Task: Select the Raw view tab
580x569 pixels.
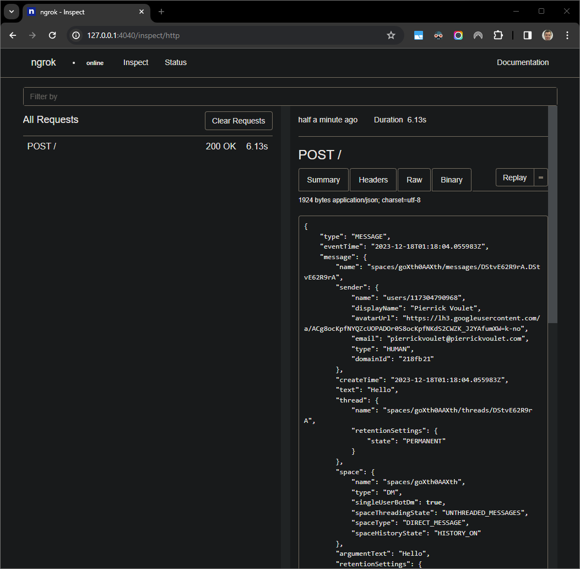Action: click(414, 179)
